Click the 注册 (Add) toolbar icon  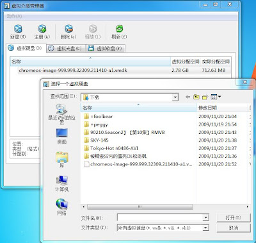pos(42,29)
